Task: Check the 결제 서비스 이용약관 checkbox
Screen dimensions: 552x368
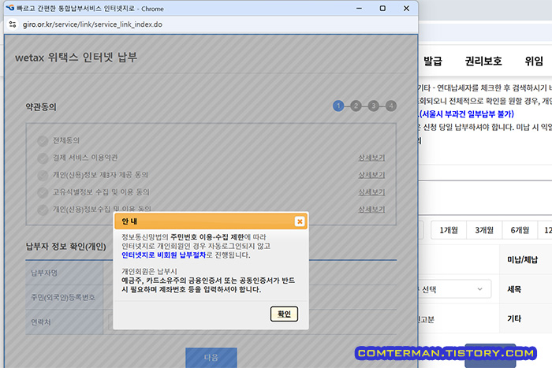Action: [x=43, y=158]
